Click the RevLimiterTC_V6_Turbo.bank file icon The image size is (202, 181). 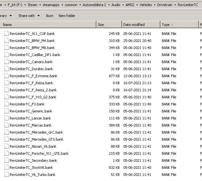[6, 175]
